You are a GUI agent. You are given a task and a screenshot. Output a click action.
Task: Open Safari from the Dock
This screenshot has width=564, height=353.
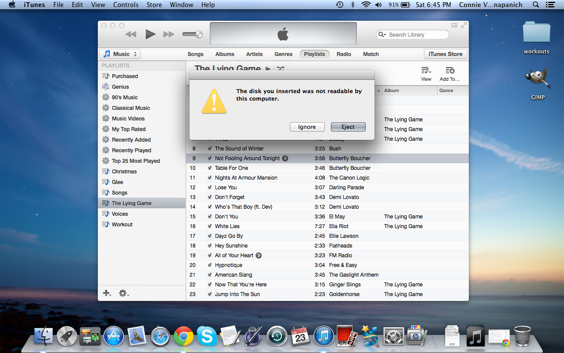click(x=160, y=337)
